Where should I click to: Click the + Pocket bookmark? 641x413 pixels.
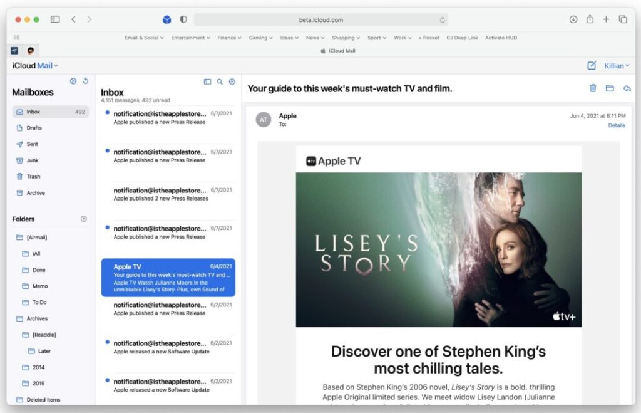429,38
